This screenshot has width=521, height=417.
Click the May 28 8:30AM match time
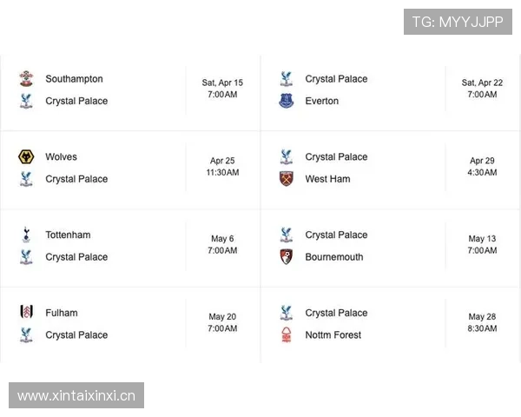click(483, 323)
